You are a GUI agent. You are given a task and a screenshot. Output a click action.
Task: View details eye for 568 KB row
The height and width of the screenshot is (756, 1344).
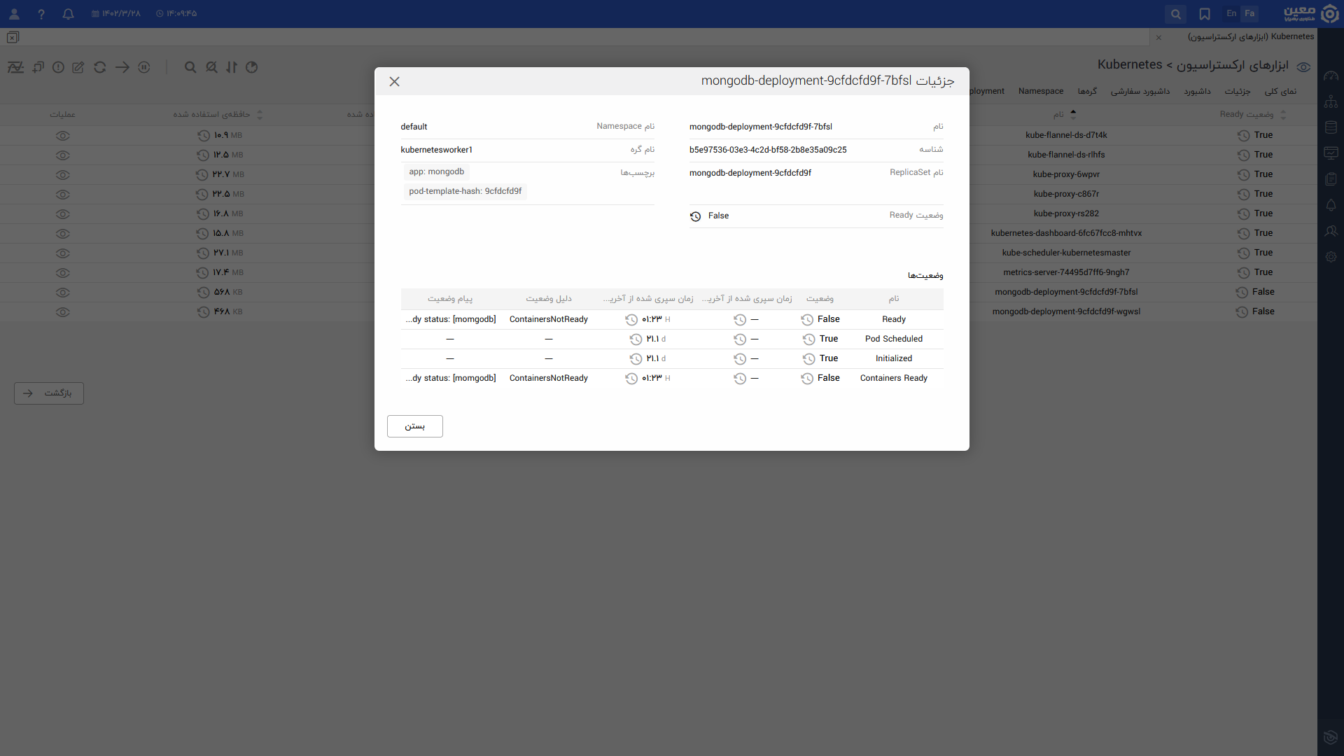tap(63, 293)
